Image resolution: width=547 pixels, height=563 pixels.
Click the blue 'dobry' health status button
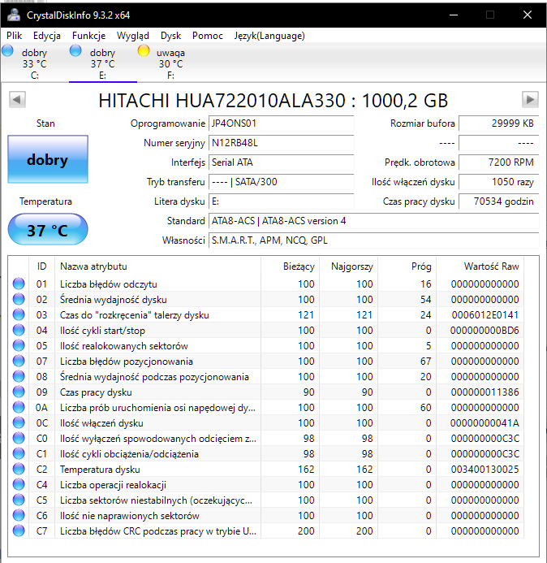(x=48, y=159)
